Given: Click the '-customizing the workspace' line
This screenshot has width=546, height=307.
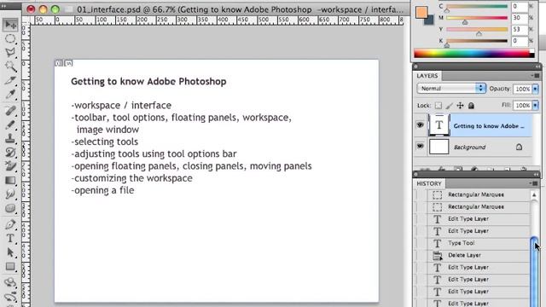Looking at the screenshot, I should (x=131, y=178).
